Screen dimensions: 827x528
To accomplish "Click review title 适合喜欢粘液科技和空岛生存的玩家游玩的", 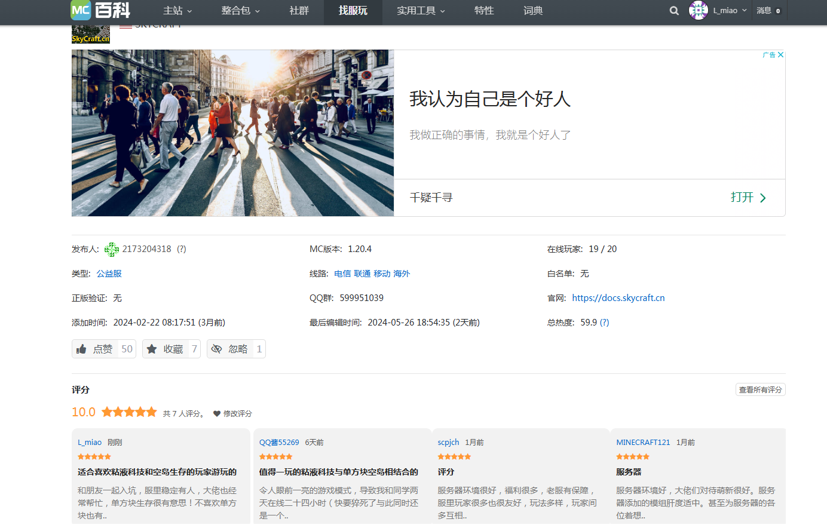I will 157,472.
